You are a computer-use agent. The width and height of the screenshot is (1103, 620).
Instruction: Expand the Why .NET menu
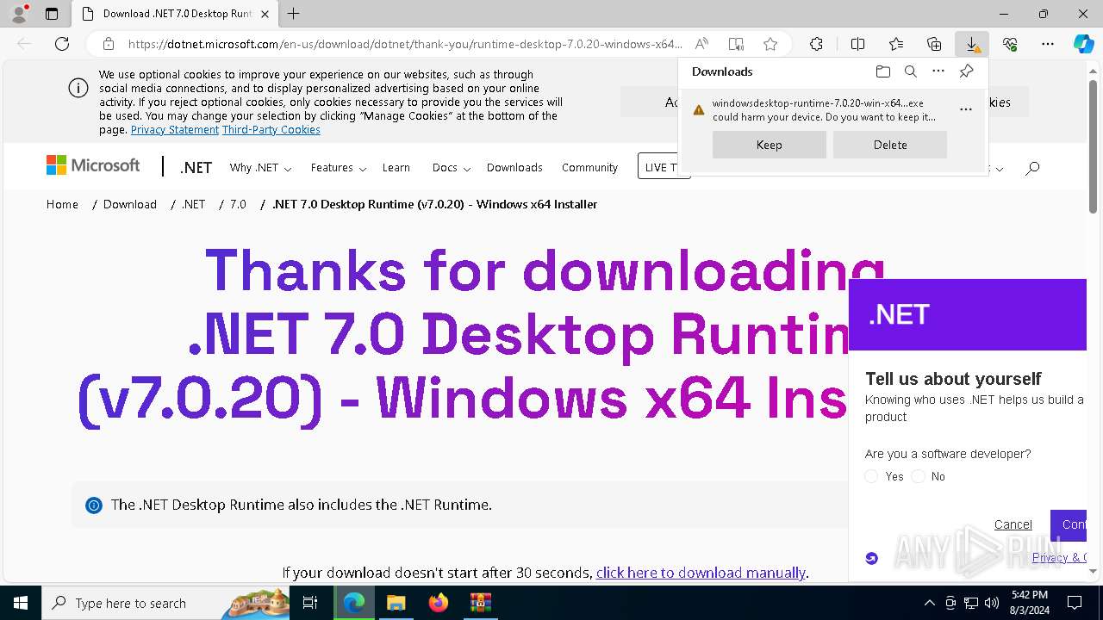[260, 168]
